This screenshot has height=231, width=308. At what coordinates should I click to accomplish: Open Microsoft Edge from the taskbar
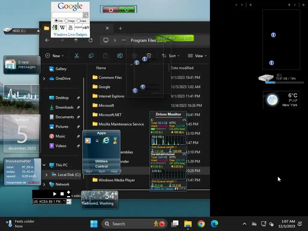[214, 224]
